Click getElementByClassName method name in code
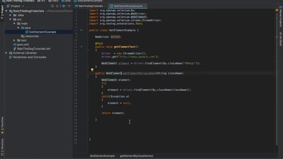 (139, 73)
